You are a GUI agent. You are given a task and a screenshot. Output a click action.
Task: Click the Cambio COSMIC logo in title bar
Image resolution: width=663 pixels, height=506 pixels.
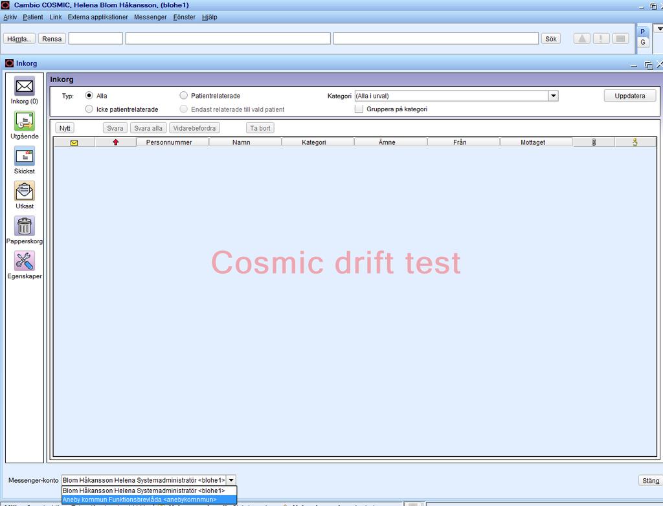(x=5, y=5)
